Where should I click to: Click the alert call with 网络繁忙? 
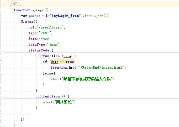pyautogui.click(x=59, y=102)
